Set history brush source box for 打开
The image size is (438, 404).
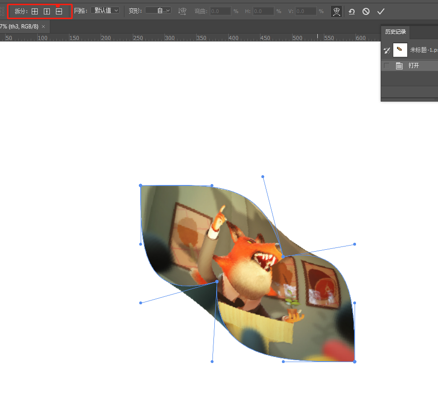[387, 66]
